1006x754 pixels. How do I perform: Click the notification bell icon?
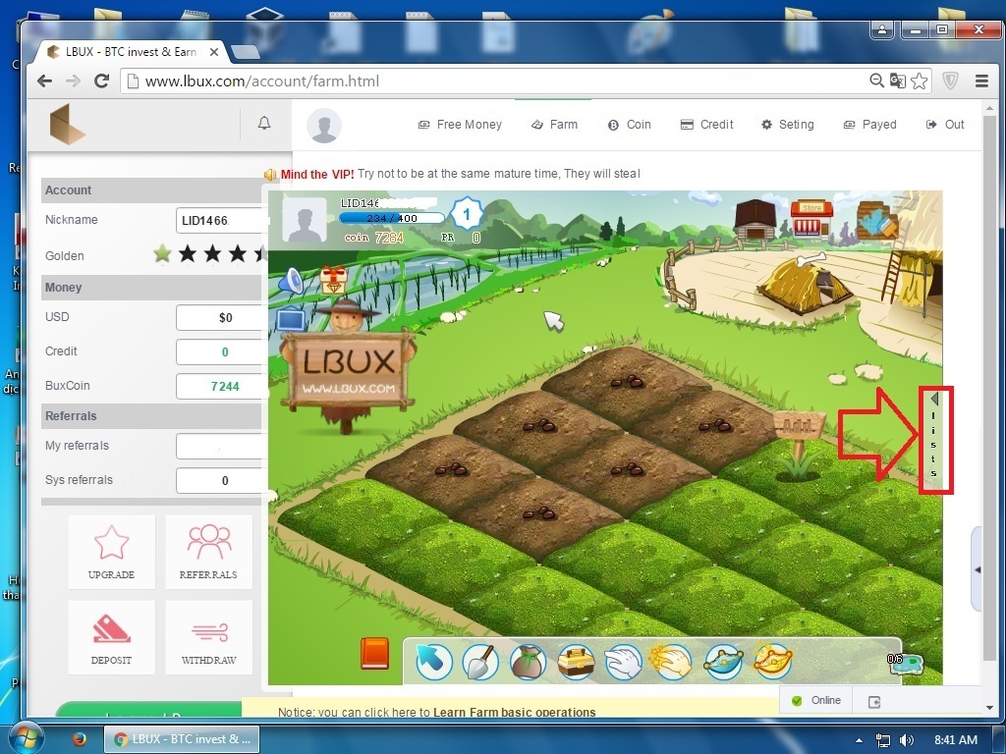[x=263, y=123]
